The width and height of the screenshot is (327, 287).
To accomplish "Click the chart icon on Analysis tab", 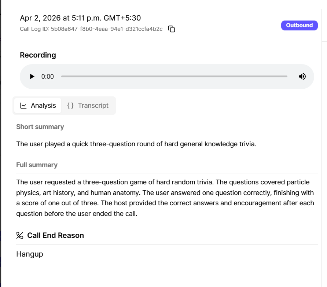I will tap(23, 106).
